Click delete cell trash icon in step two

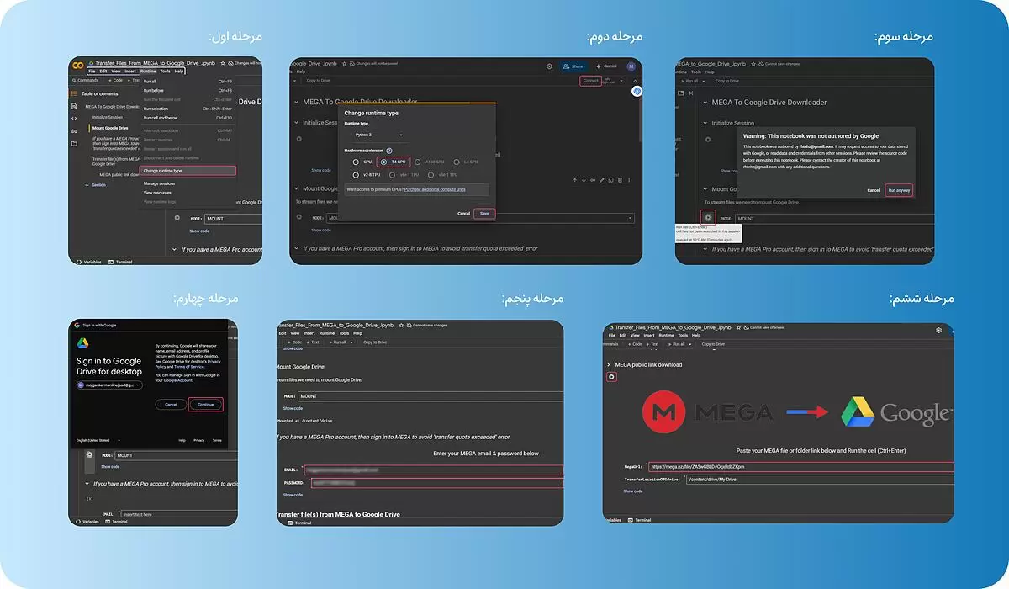click(620, 179)
